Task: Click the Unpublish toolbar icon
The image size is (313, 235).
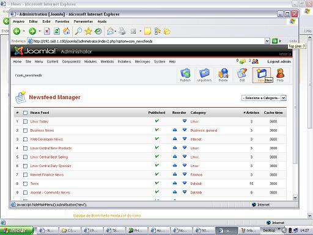Action: tap(204, 75)
